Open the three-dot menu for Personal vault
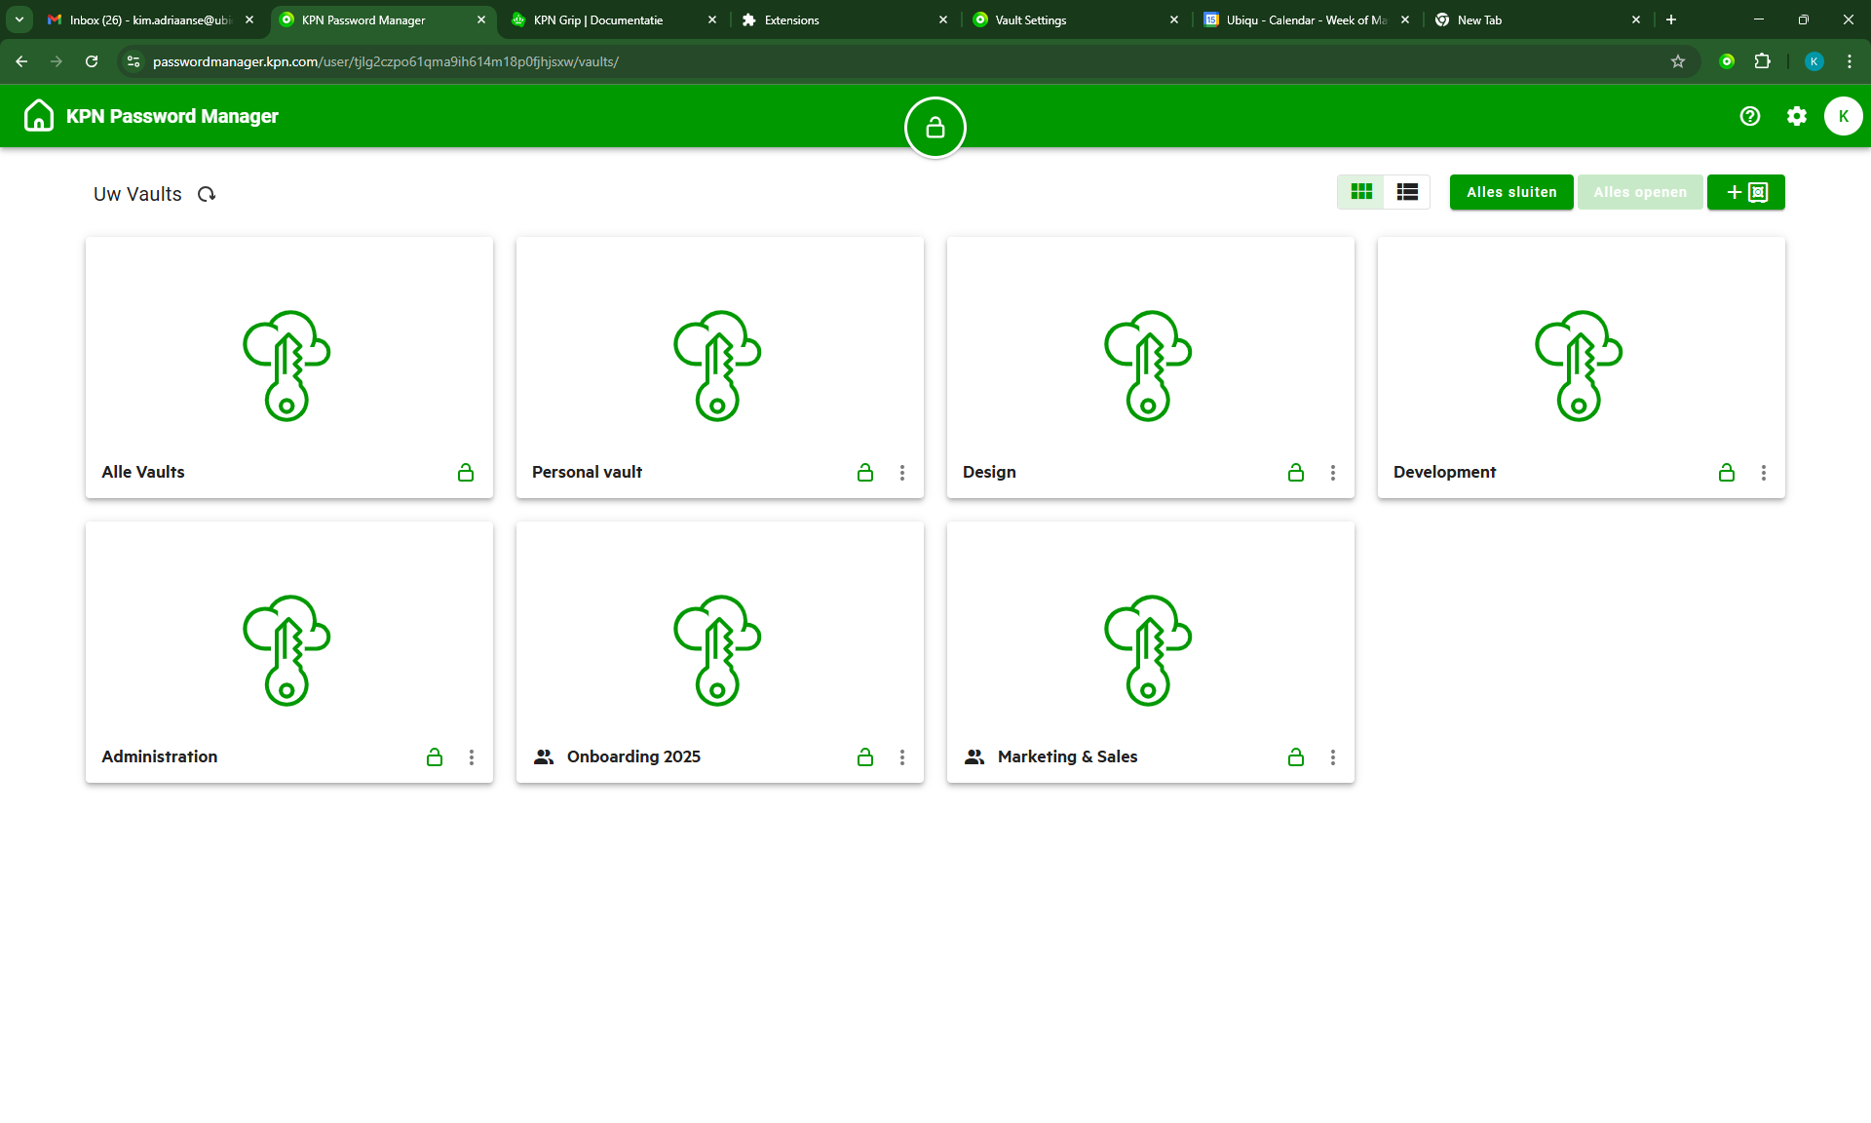Image resolution: width=1871 pixels, height=1123 pixels. tap(902, 473)
